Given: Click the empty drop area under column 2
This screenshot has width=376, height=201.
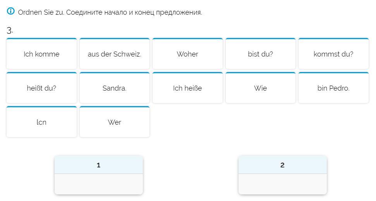Looking at the screenshot, I should click(x=282, y=184).
